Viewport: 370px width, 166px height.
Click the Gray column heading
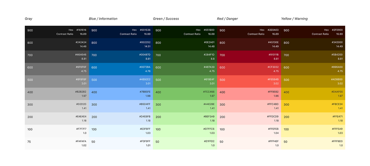click(x=28, y=19)
